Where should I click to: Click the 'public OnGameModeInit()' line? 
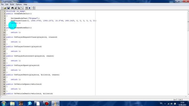[19, 14]
